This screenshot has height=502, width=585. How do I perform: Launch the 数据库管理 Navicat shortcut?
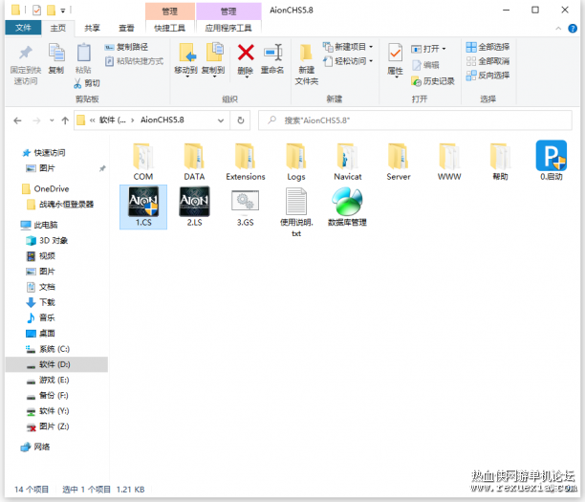(x=347, y=207)
